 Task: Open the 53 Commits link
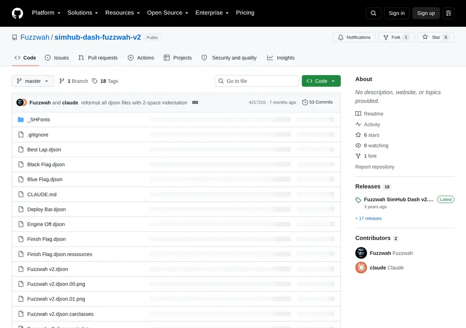tap(317, 102)
